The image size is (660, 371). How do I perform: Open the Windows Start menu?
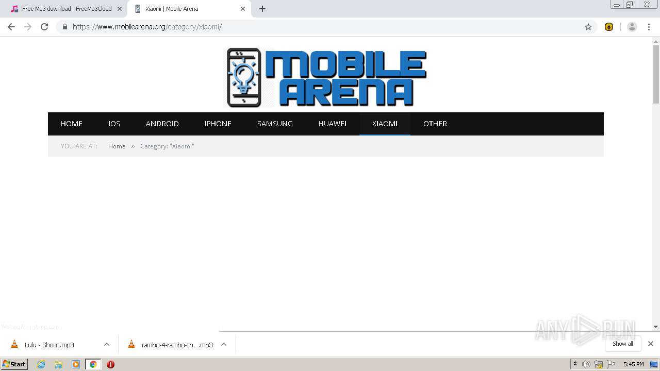[14, 364]
